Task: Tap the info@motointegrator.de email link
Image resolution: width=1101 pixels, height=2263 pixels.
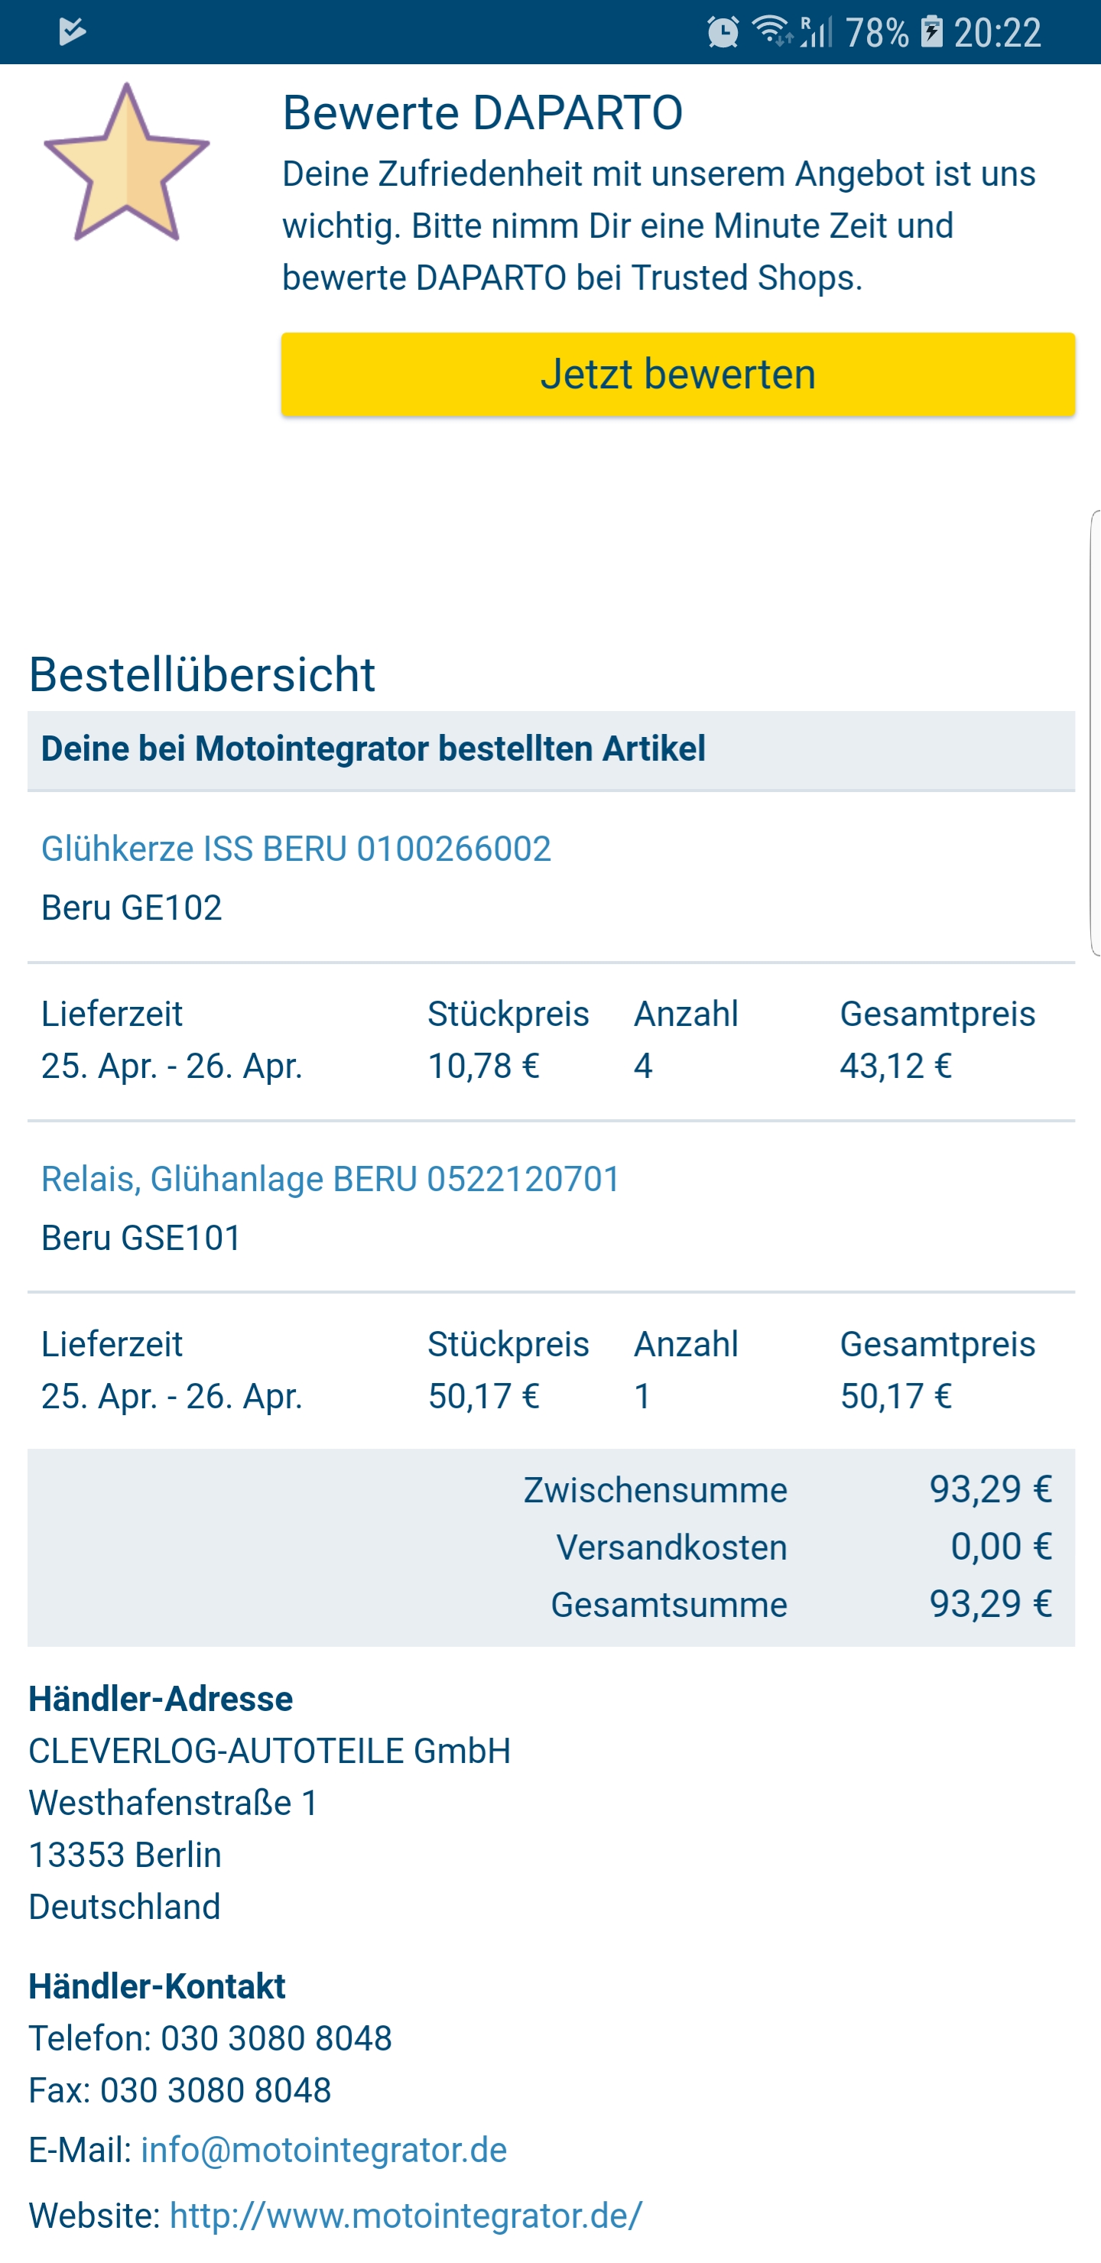Action: click(x=323, y=2150)
